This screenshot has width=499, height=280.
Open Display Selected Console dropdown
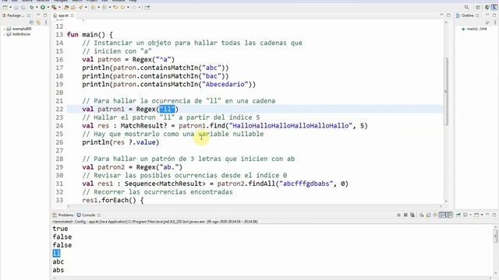click(x=471, y=215)
